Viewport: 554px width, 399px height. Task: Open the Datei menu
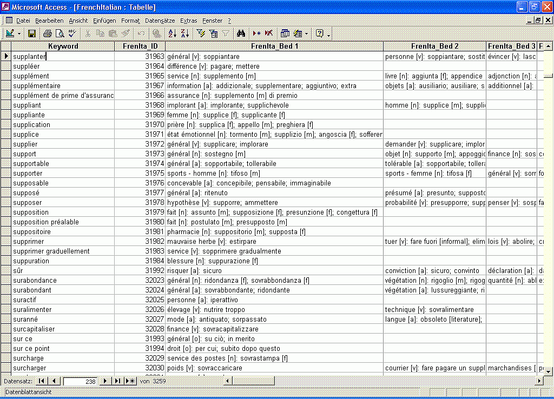[x=23, y=21]
